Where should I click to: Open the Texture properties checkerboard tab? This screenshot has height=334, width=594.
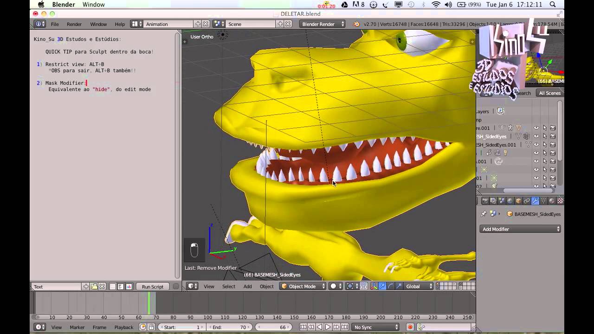pos(560,201)
